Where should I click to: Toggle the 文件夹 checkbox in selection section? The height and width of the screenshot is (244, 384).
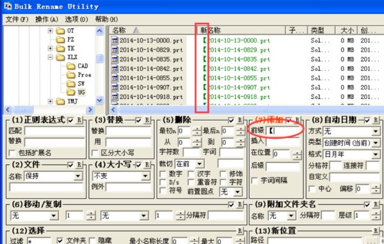pyautogui.click(x=60, y=241)
